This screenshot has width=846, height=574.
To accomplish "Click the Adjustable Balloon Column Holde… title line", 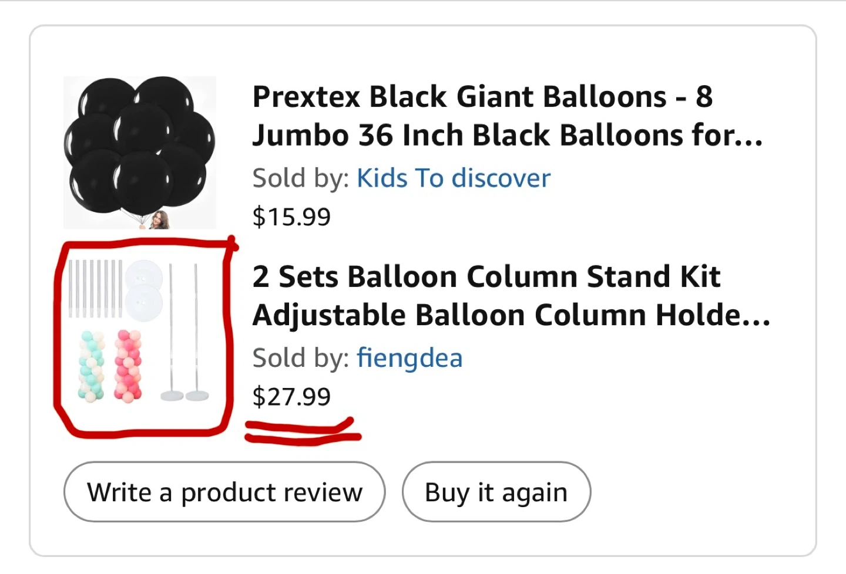I will (x=511, y=315).
